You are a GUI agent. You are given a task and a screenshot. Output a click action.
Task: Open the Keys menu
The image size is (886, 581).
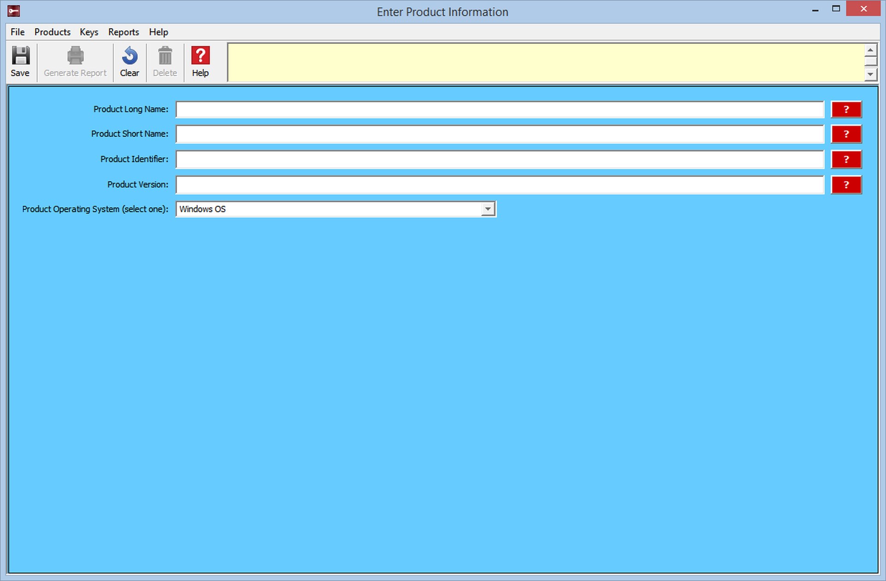click(89, 32)
